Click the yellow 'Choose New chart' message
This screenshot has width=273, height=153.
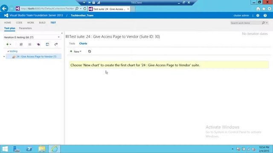(x=169, y=65)
